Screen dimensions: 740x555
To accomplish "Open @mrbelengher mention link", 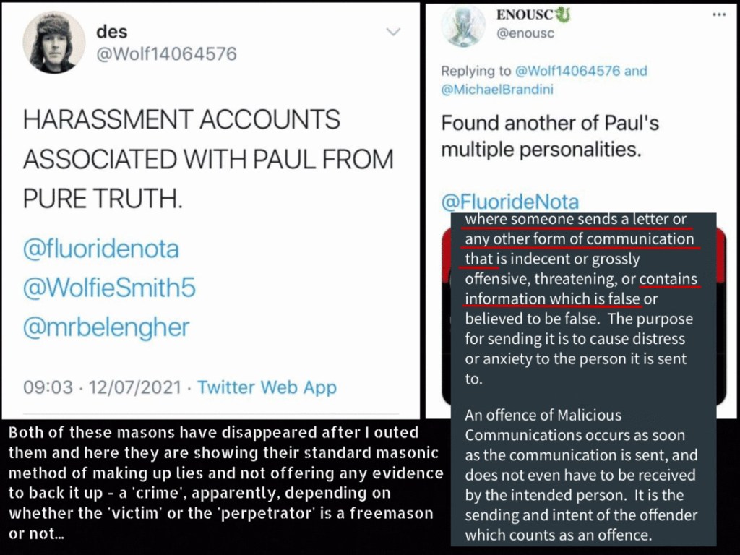I will point(106,327).
